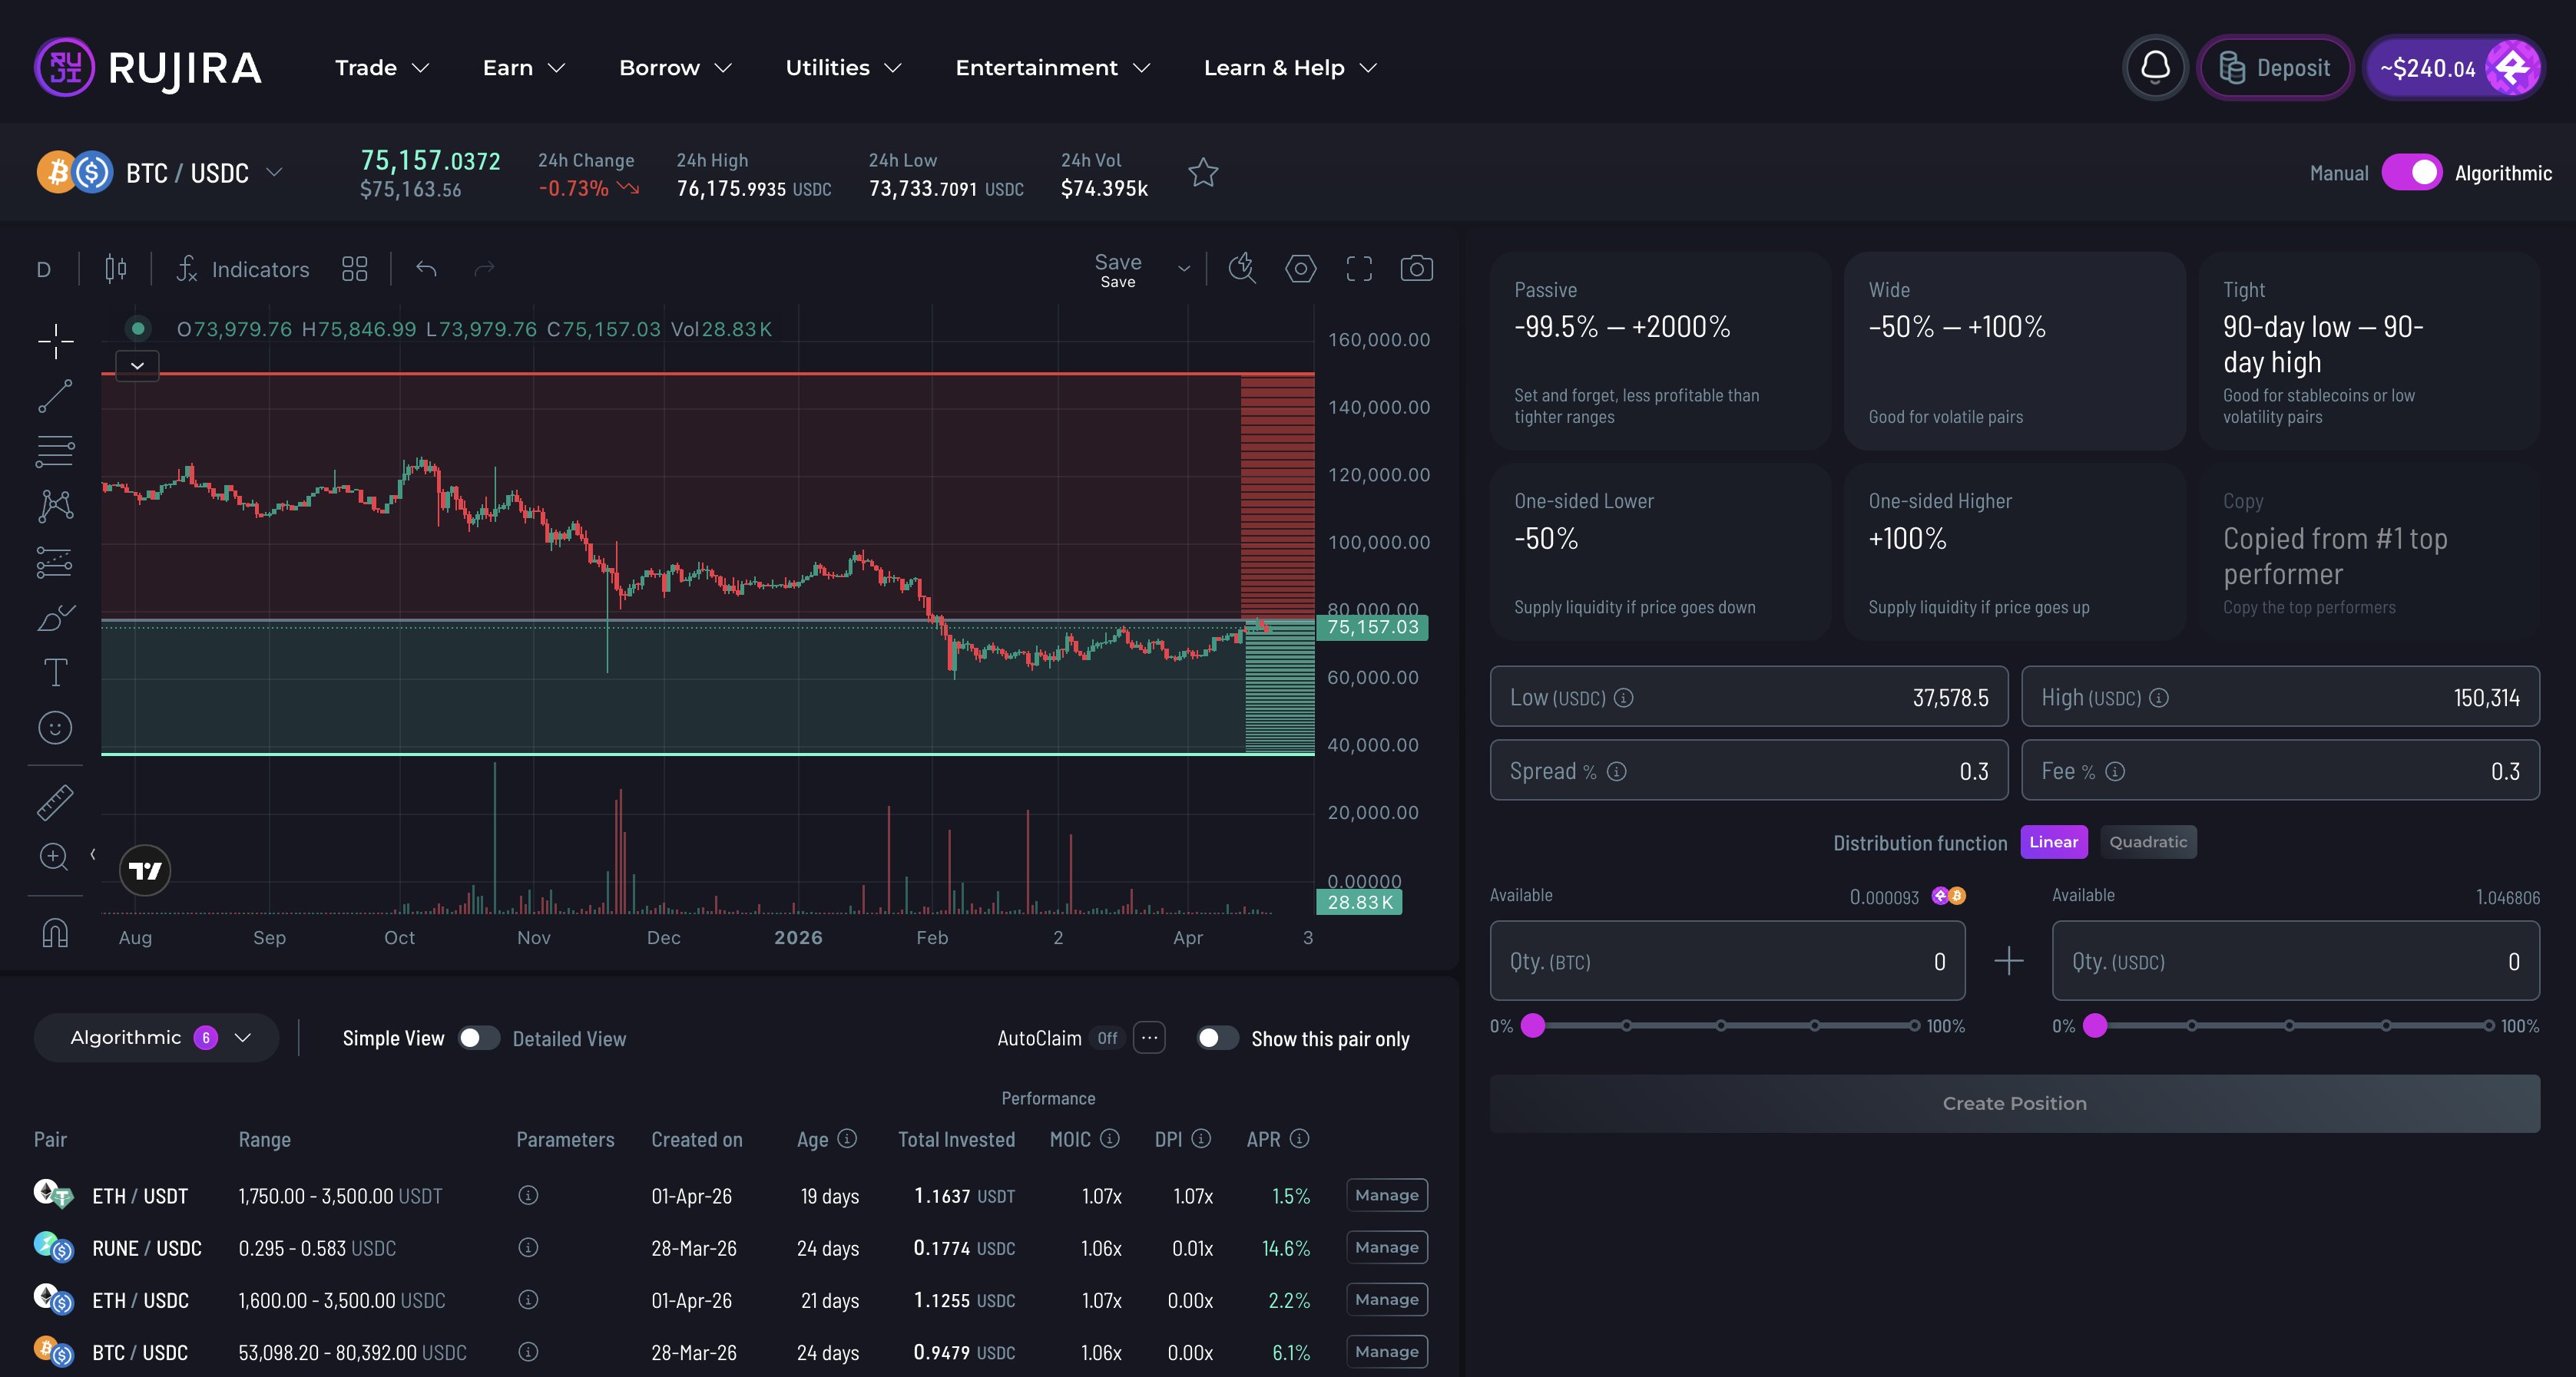The image size is (2576, 1377).
Task: Manage the ETH / USDT position
Action: coord(1386,1195)
